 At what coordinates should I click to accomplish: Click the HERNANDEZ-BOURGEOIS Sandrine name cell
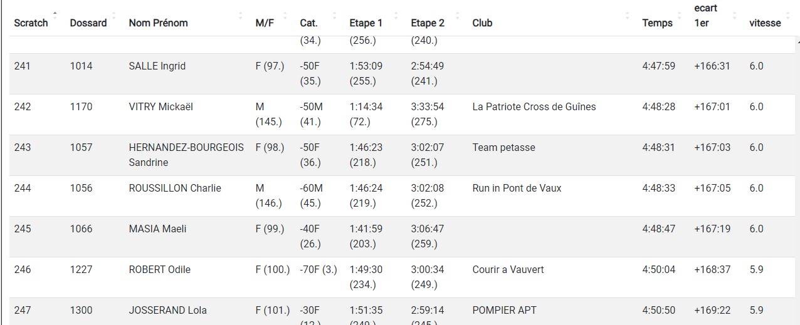(x=186, y=155)
